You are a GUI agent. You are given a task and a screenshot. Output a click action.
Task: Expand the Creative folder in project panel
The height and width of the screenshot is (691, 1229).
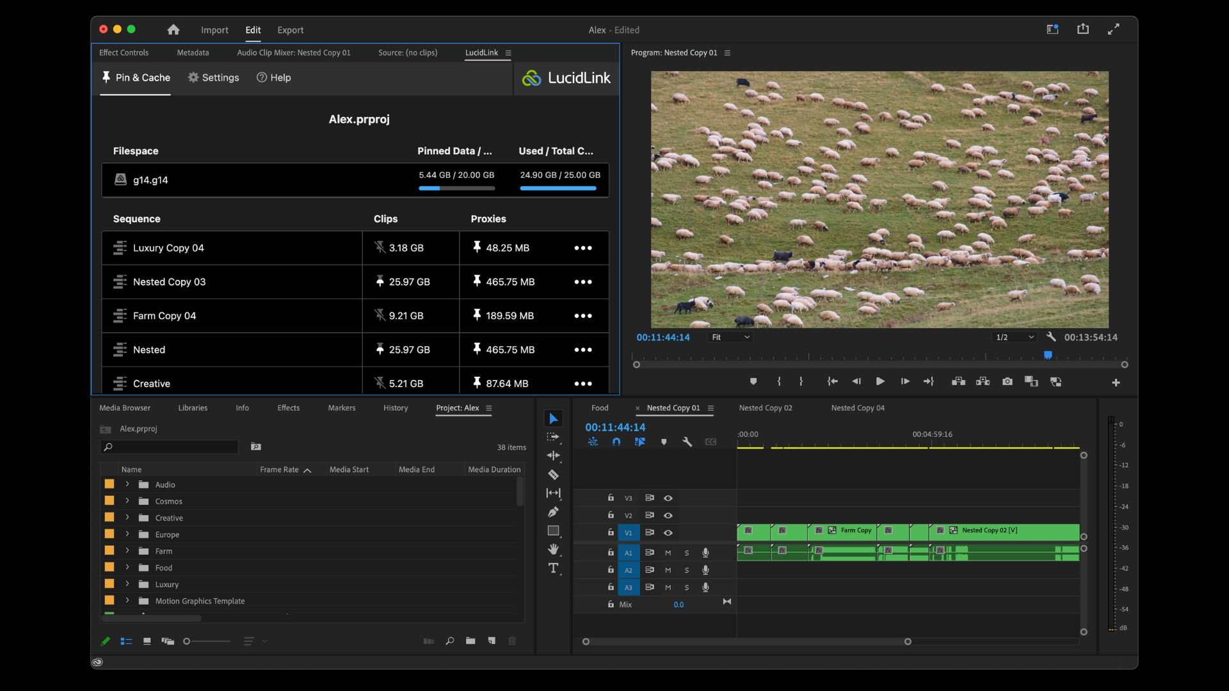click(x=125, y=518)
